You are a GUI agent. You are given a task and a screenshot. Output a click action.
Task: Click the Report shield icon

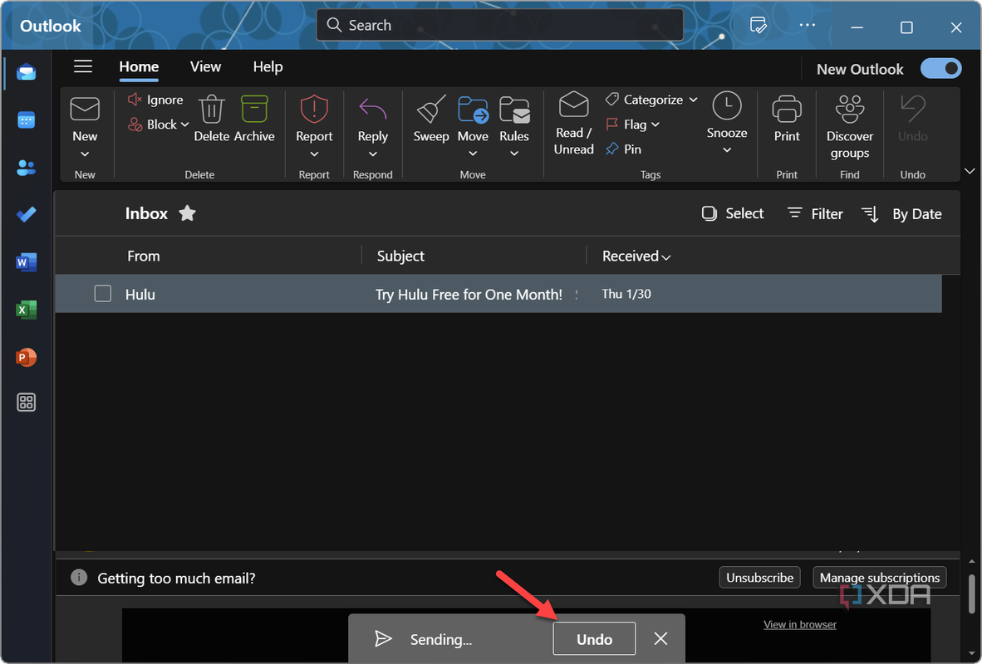coord(314,109)
